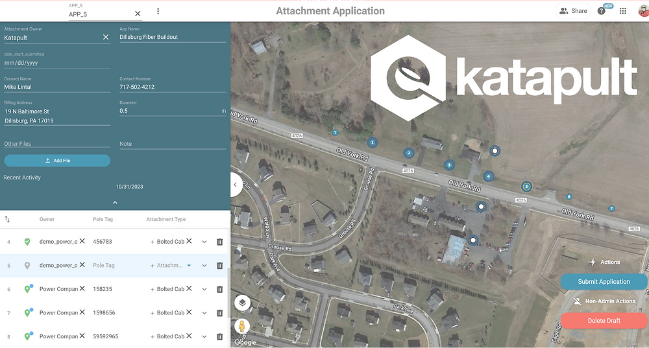This screenshot has width=649, height=348.
Task: Open the apps grid launcher
Action: [x=622, y=11]
